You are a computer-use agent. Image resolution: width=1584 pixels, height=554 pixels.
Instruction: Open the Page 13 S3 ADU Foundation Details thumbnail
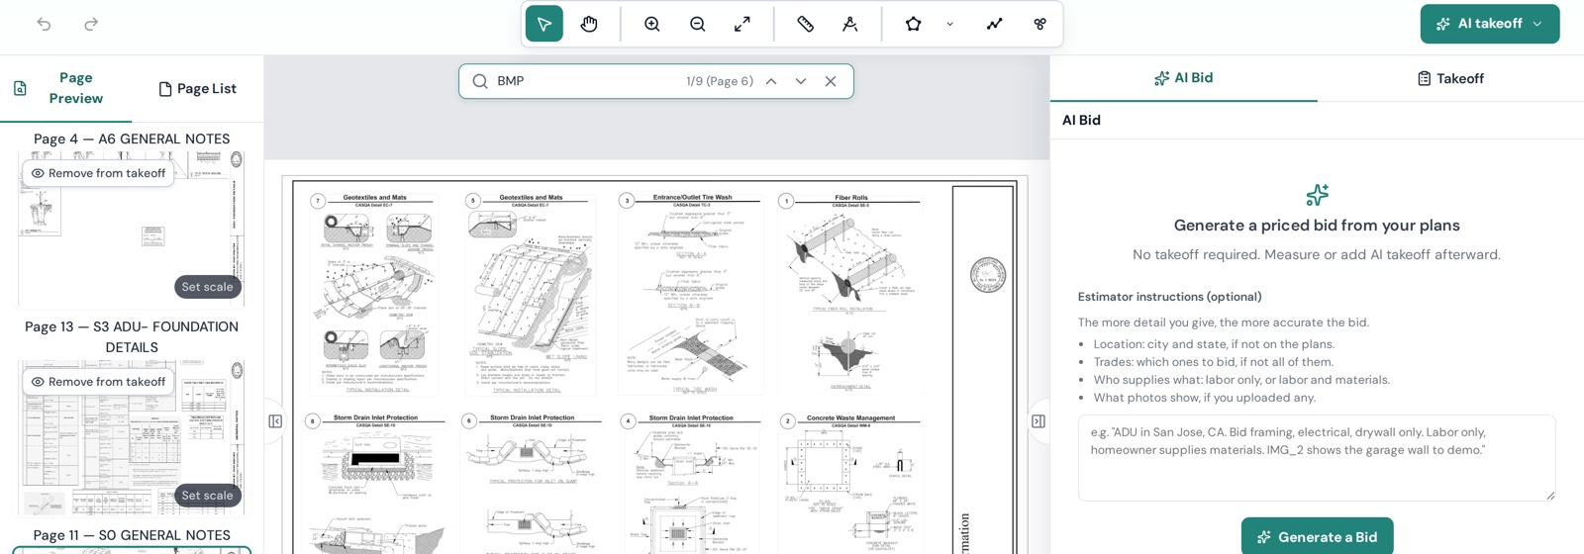[132, 437]
